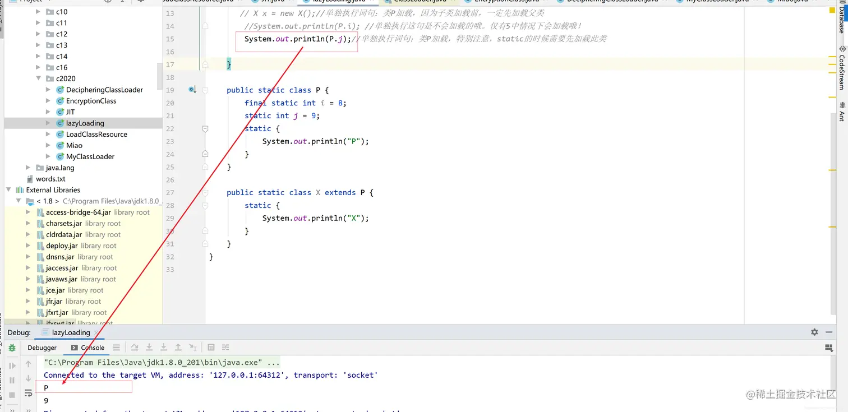This screenshot has height=412, width=848.
Task: Open the Ant side tool window
Action: [x=842, y=111]
